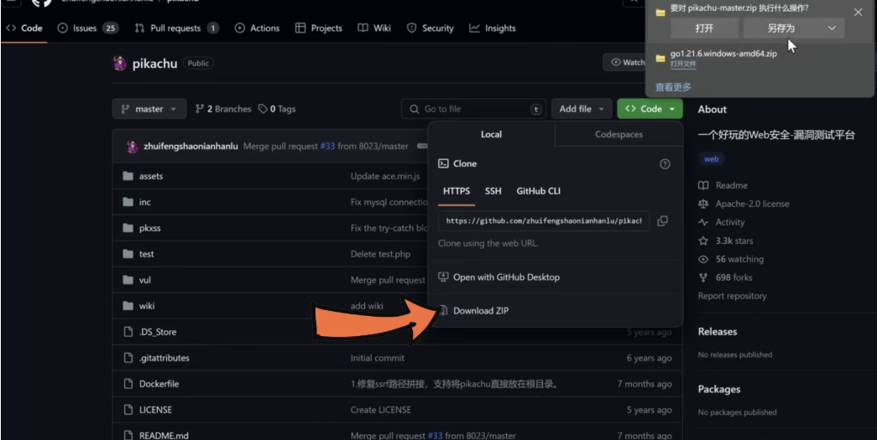Close the downloads popup
The image size is (877, 440).
pos(858,13)
